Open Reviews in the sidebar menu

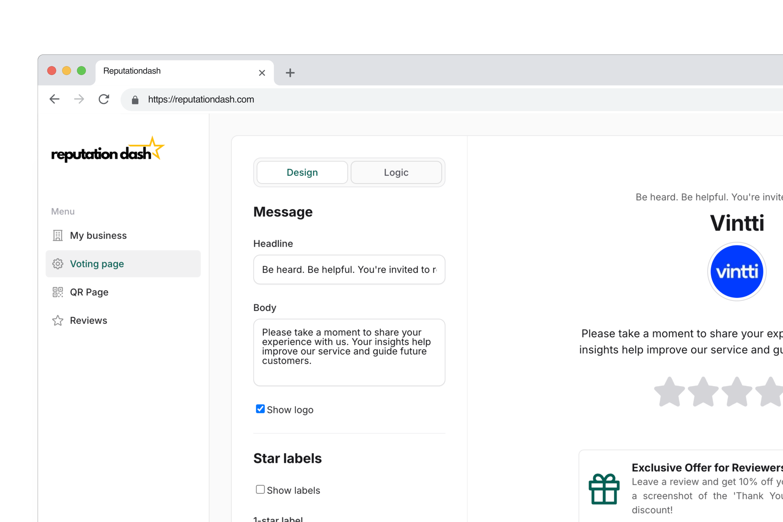click(x=123, y=321)
